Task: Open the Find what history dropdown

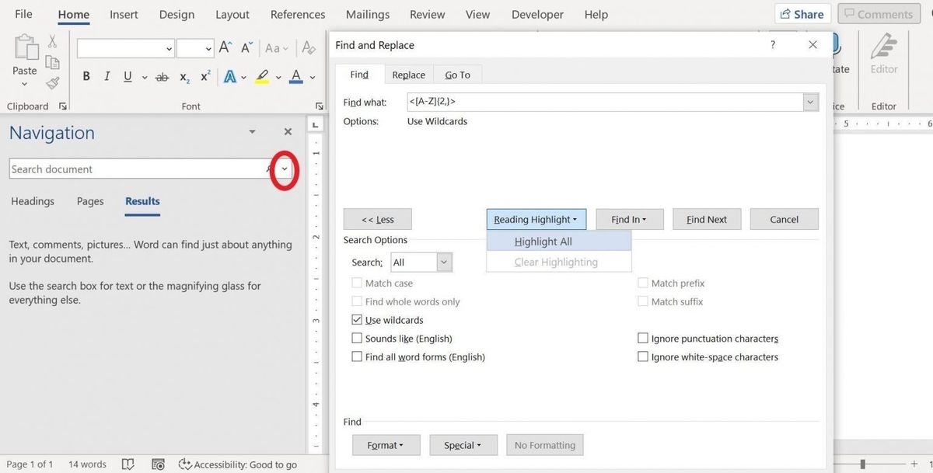Action: click(810, 102)
